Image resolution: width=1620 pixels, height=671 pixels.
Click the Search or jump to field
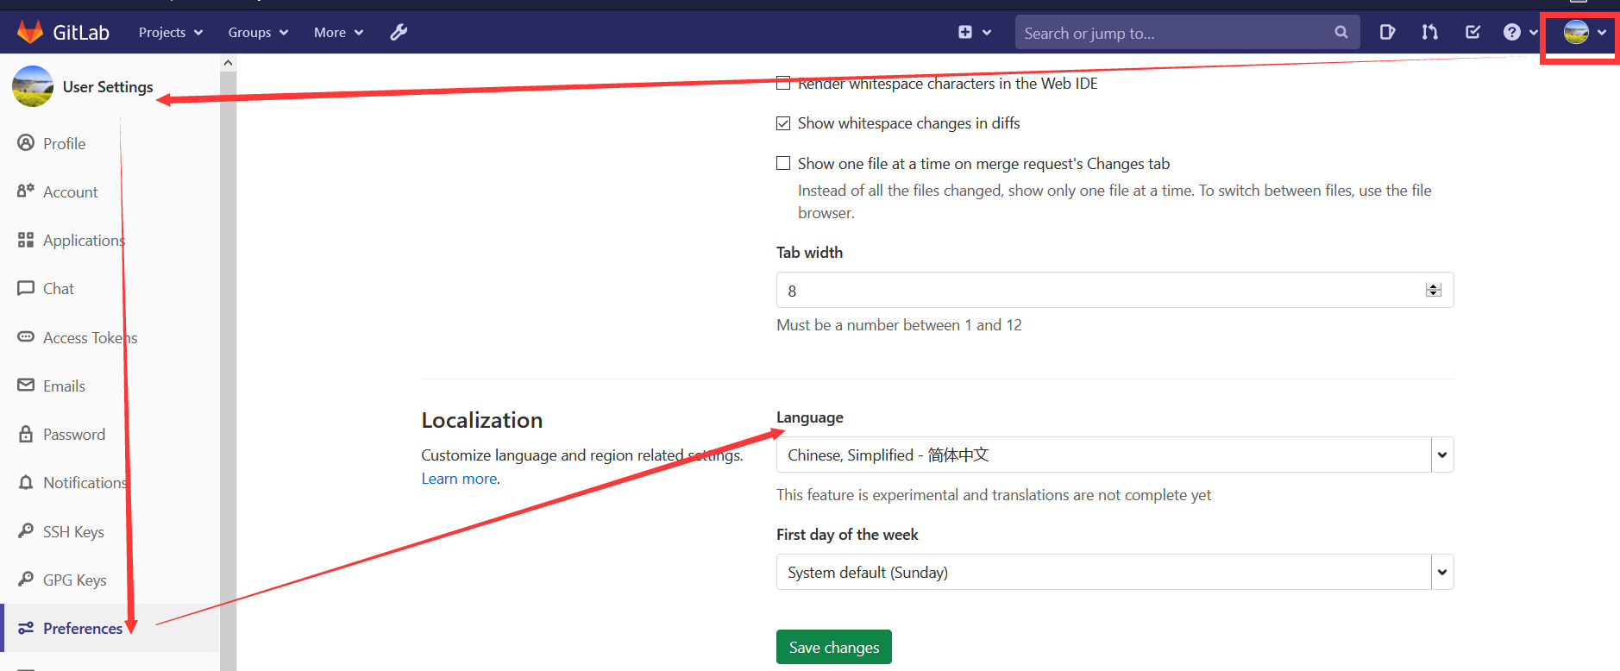coord(1187,32)
